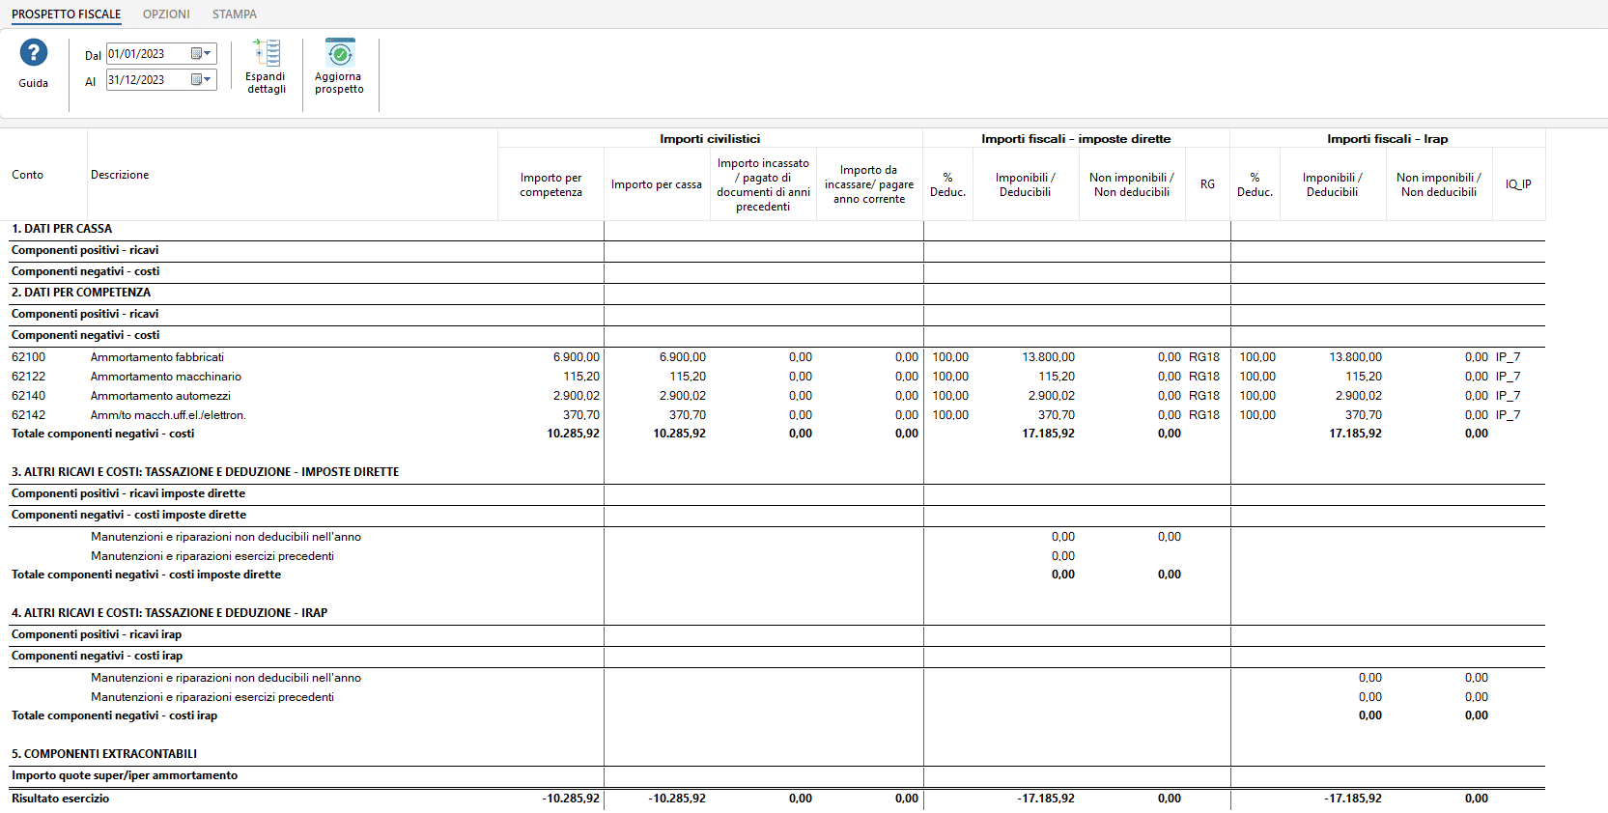Switch to the OPZIONI tab
The height and width of the screenshot is (813, 1608).
tap(166, 14)
